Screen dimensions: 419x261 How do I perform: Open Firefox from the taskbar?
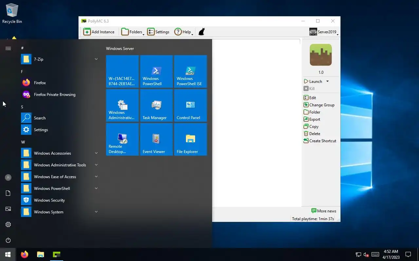point(25,254)
